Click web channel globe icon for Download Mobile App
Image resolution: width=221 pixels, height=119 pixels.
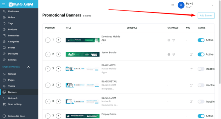click(169, 40)
